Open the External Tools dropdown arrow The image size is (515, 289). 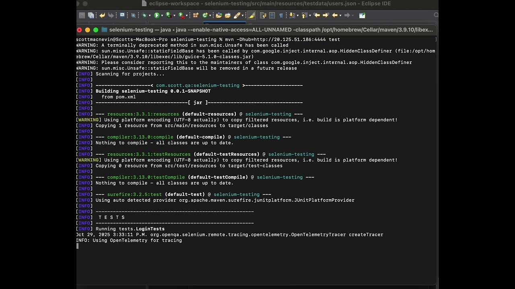pyautogui.click(x=187, y=16)
